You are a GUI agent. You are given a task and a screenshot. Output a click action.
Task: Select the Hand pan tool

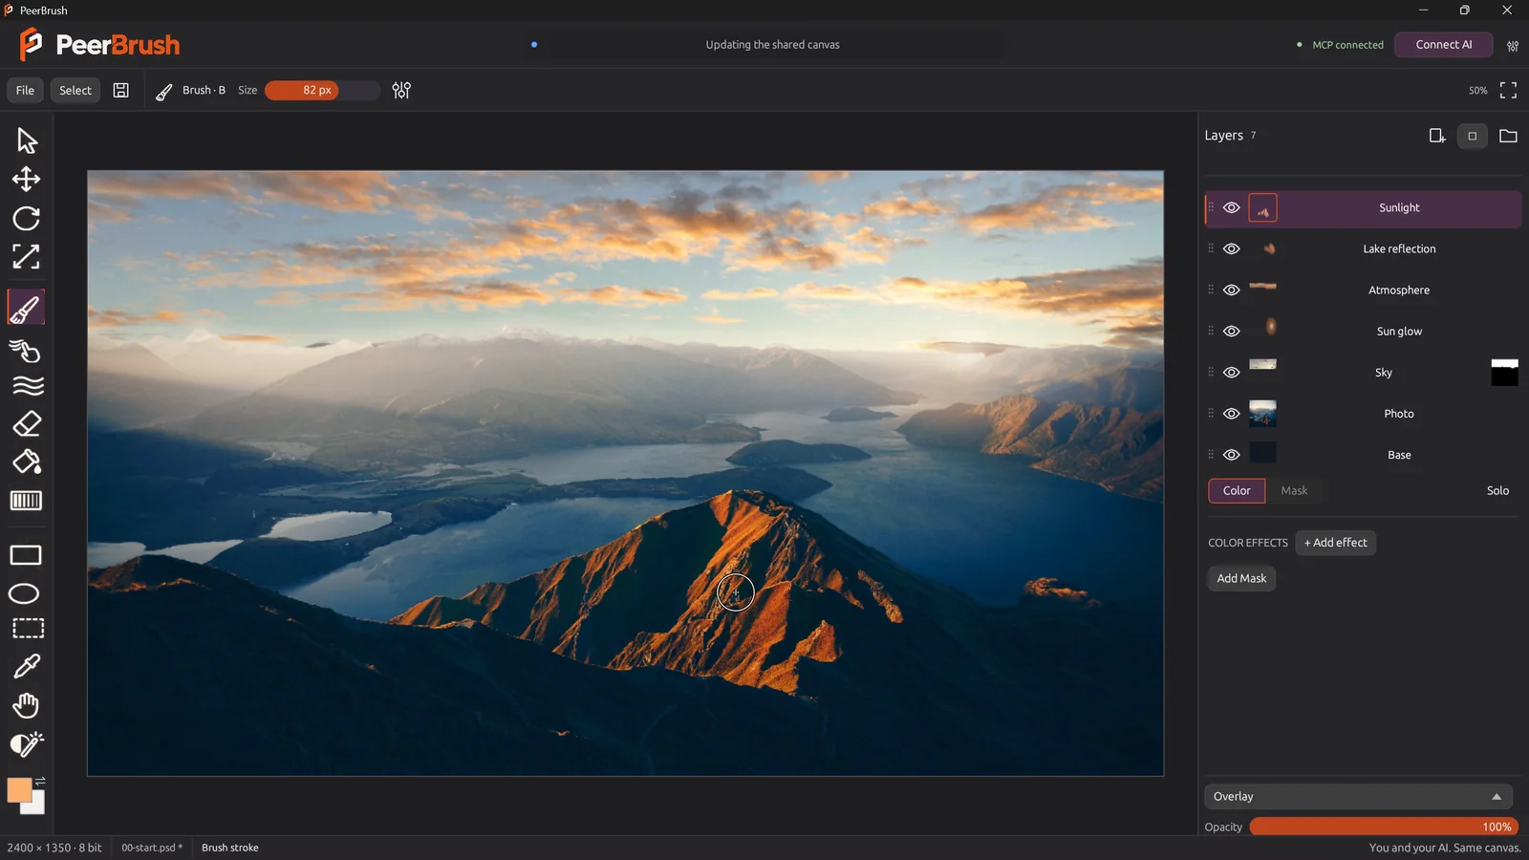26,705
